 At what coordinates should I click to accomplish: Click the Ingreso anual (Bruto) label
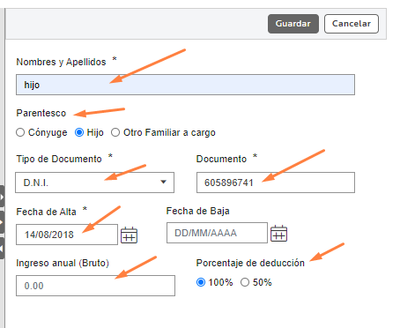[x=63, y=263]
